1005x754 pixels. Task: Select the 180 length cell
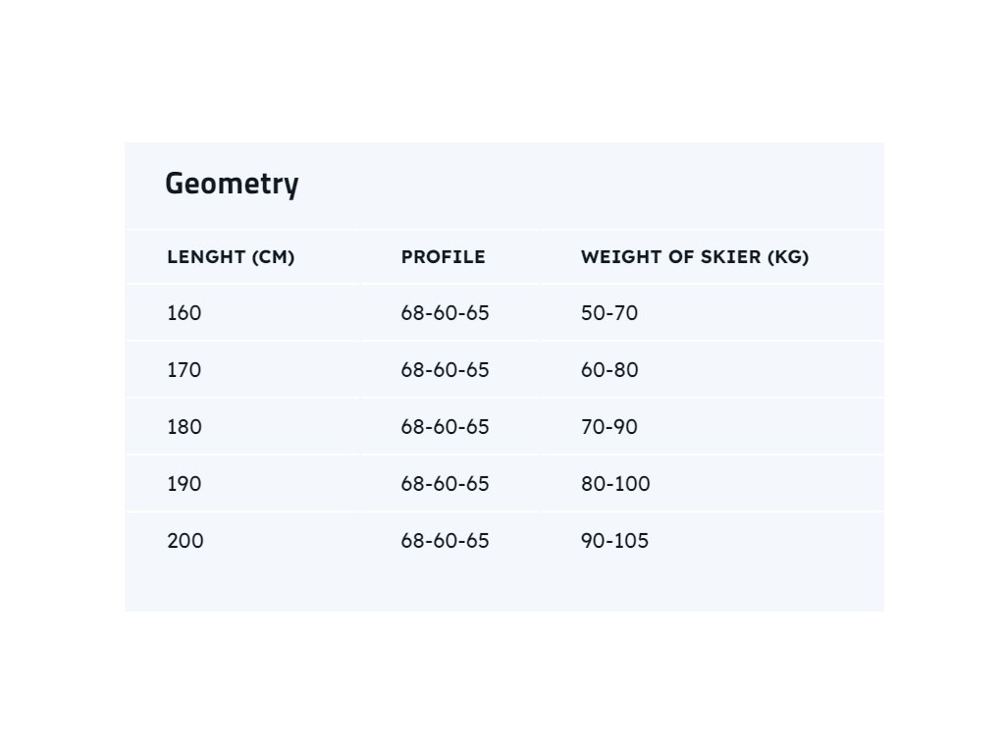(185, 427)
